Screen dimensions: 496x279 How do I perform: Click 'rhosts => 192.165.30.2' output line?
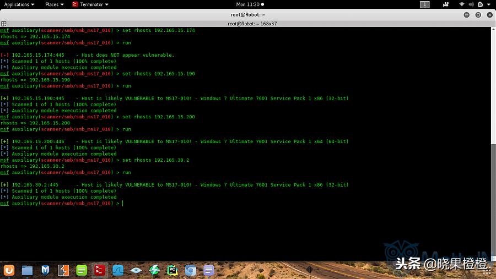(33, 166)
